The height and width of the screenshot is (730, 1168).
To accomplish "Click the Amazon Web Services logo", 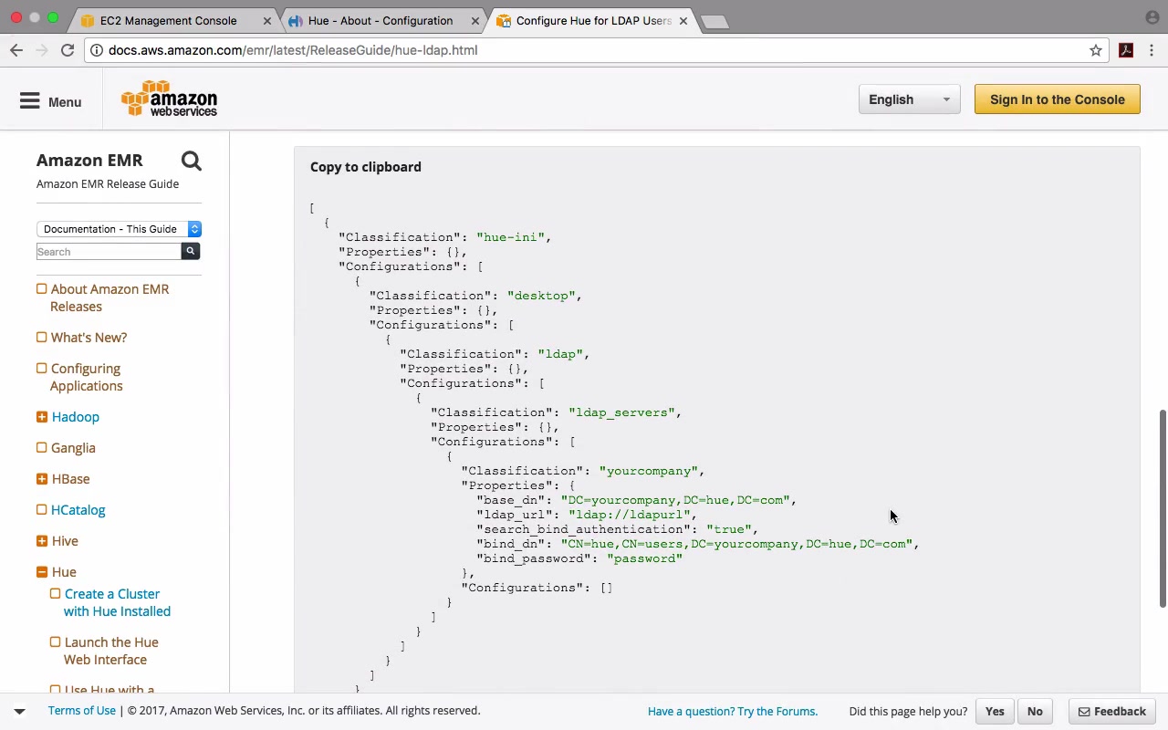I will 170,99.
